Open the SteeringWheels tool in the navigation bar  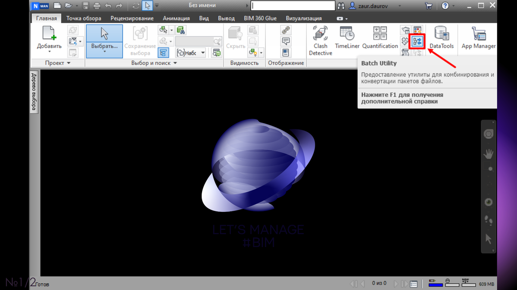tap(489, 134)
